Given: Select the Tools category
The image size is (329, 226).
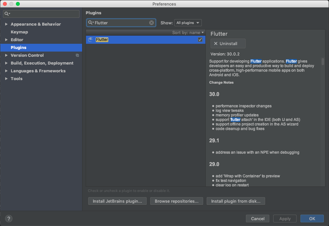Looking at the screenshot, I should (x=17, y=78).
